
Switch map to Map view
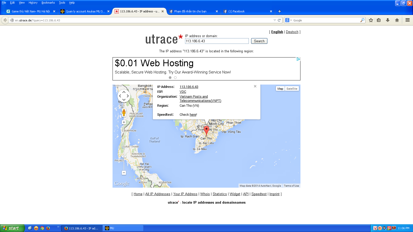280,89
